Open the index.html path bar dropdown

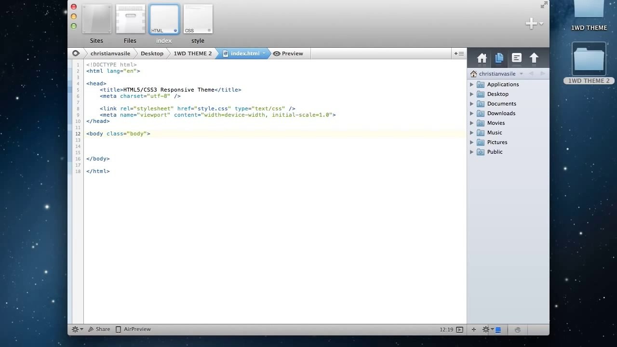[x=264, y=53]
